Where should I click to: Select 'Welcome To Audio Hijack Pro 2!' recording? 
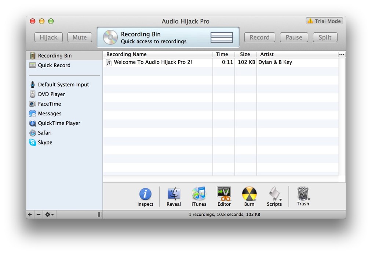pyautogui.click(x=153, y=62)
